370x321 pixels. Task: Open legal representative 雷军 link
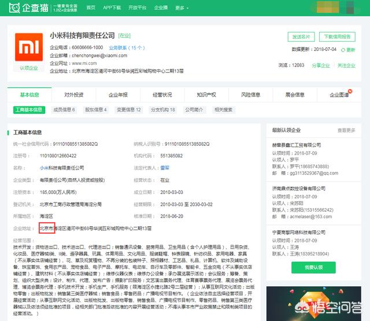click(165, 168)
